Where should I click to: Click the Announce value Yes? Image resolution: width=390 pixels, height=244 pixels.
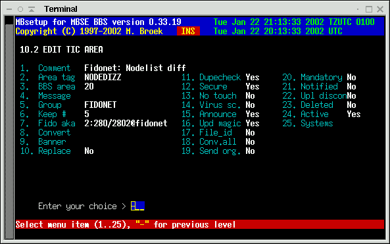253,114
